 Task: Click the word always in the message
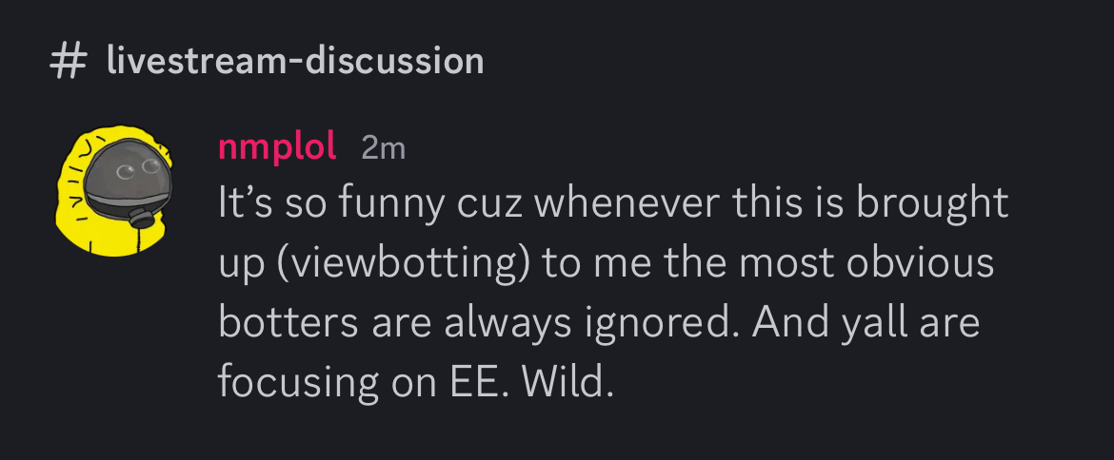(507, 324)
